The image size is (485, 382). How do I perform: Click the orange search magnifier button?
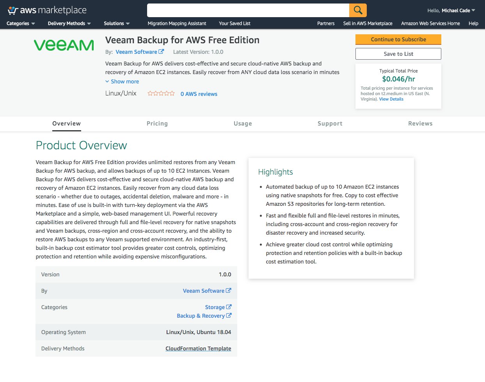tap(358, 10)
